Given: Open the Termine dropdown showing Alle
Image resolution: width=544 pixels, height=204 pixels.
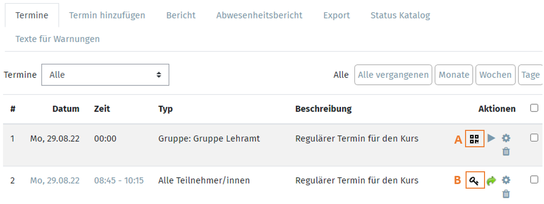Looking at the screenshot, I should (x=105, y=75).
